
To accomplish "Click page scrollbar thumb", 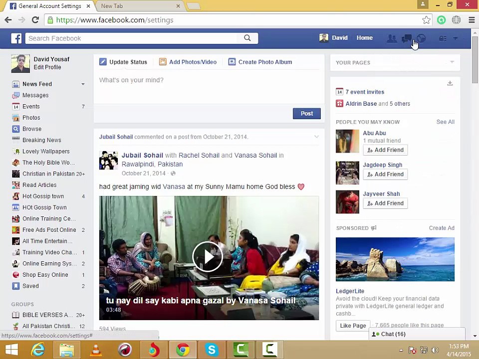I will pos(475,59).
